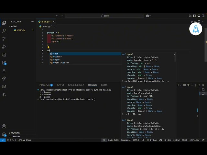
Task: Click the remote window indicator in status bar
Action: (3, 140)
